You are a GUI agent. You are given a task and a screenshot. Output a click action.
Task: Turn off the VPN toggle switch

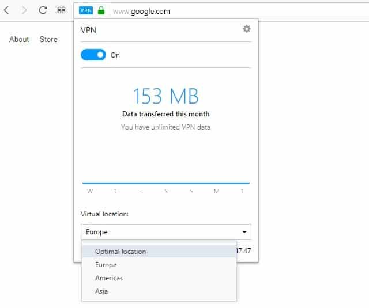pyautogui.click(x=93, y=55)
